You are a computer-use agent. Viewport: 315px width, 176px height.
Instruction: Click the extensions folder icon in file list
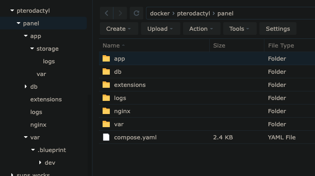(106, 85)
